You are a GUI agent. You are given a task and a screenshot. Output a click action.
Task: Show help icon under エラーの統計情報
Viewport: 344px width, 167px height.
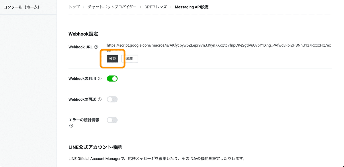tap(71, 126)
